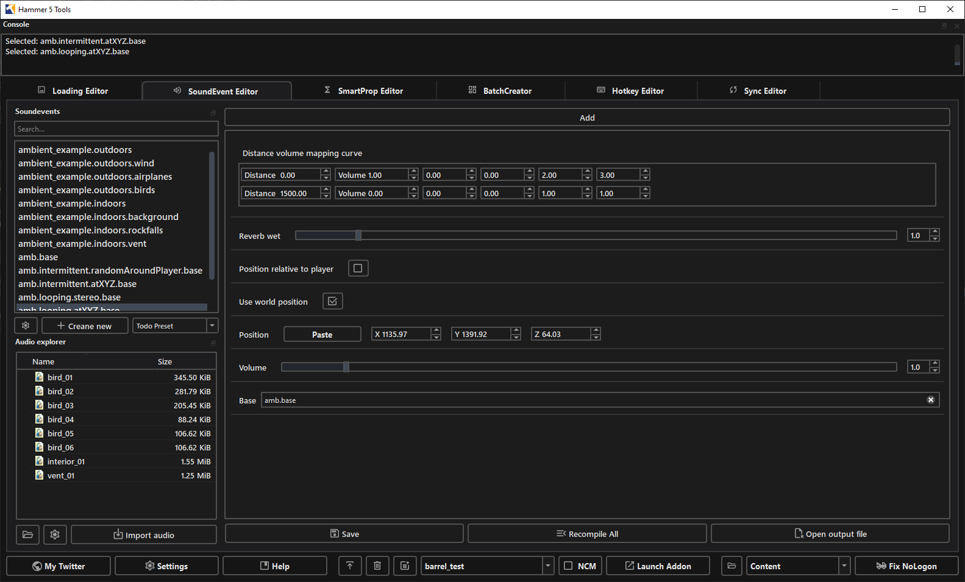Click the Reverb wet slider handle
Screen dimensions: 965x582
358,235
